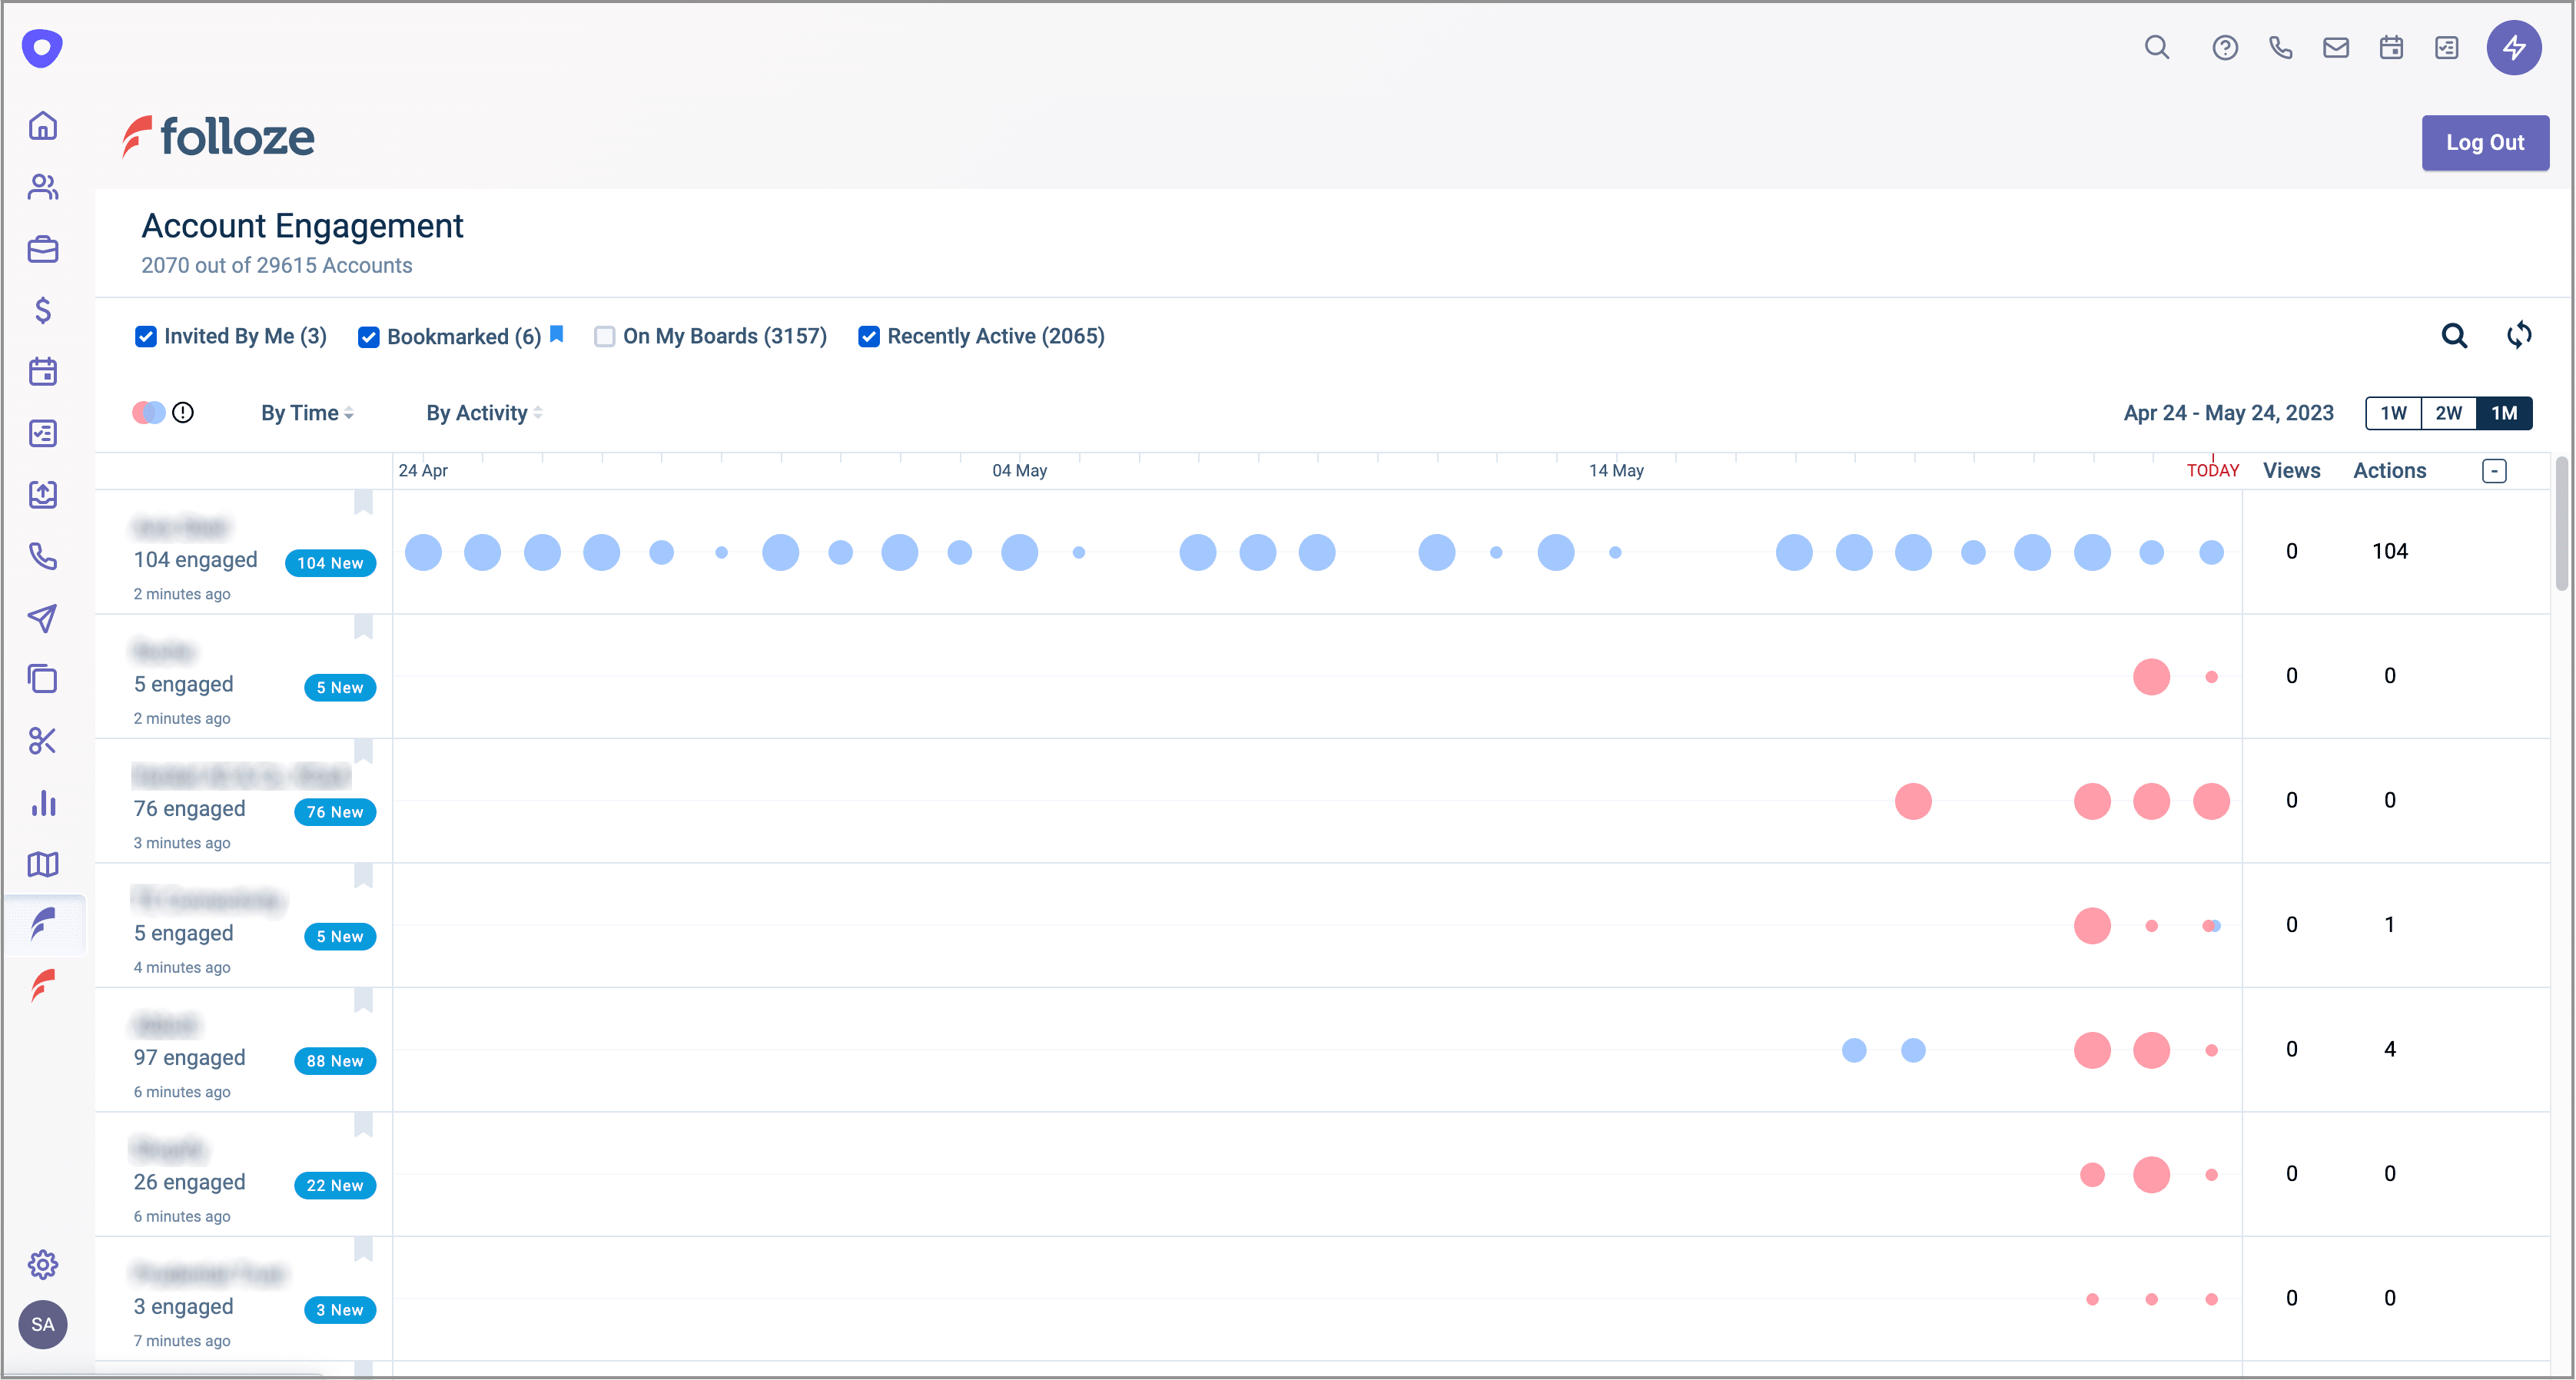Viewport: 2576px width, 1380px height.
Task: Open the home icon in sidebar
Action: [x=43, y=126]
